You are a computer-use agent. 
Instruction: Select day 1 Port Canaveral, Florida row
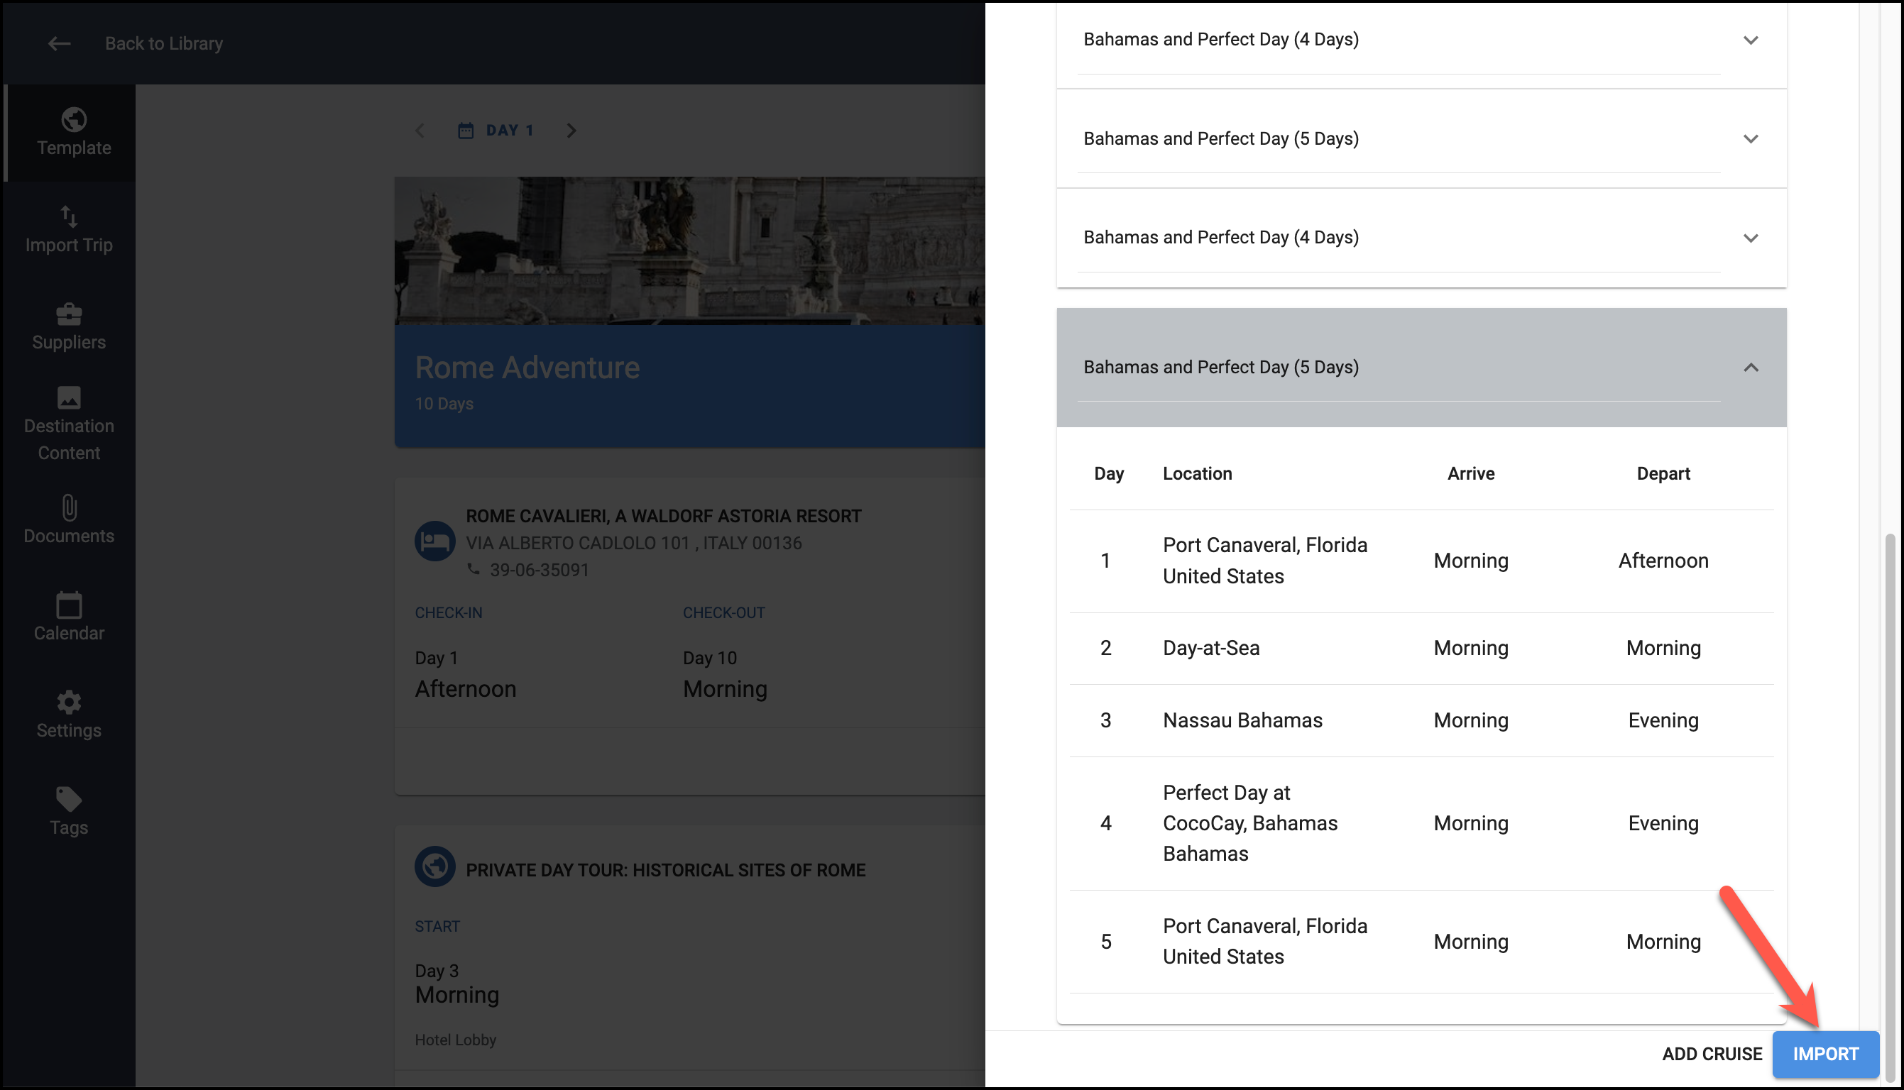[x=1421, y=561]
